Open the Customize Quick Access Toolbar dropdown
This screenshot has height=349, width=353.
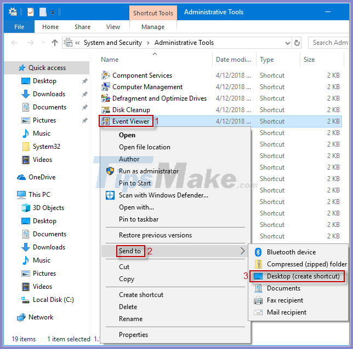[x=53, y=13]
